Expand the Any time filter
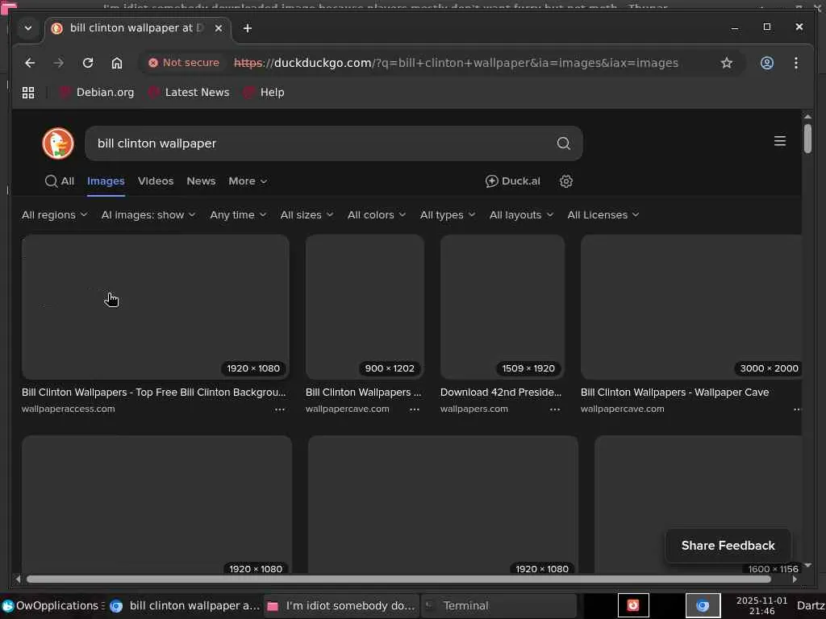 [238, 214]
